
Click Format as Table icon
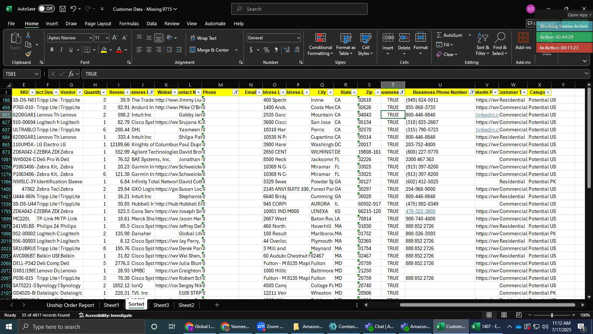click(x=345, y=45)
